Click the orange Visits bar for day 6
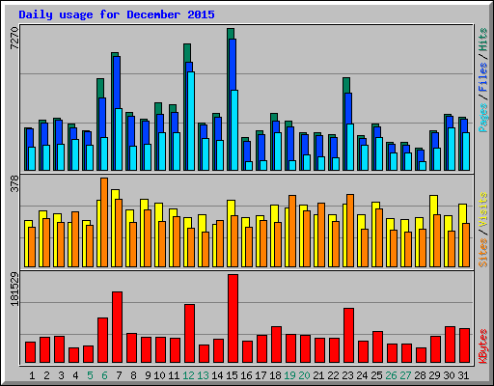 (104, 222)
